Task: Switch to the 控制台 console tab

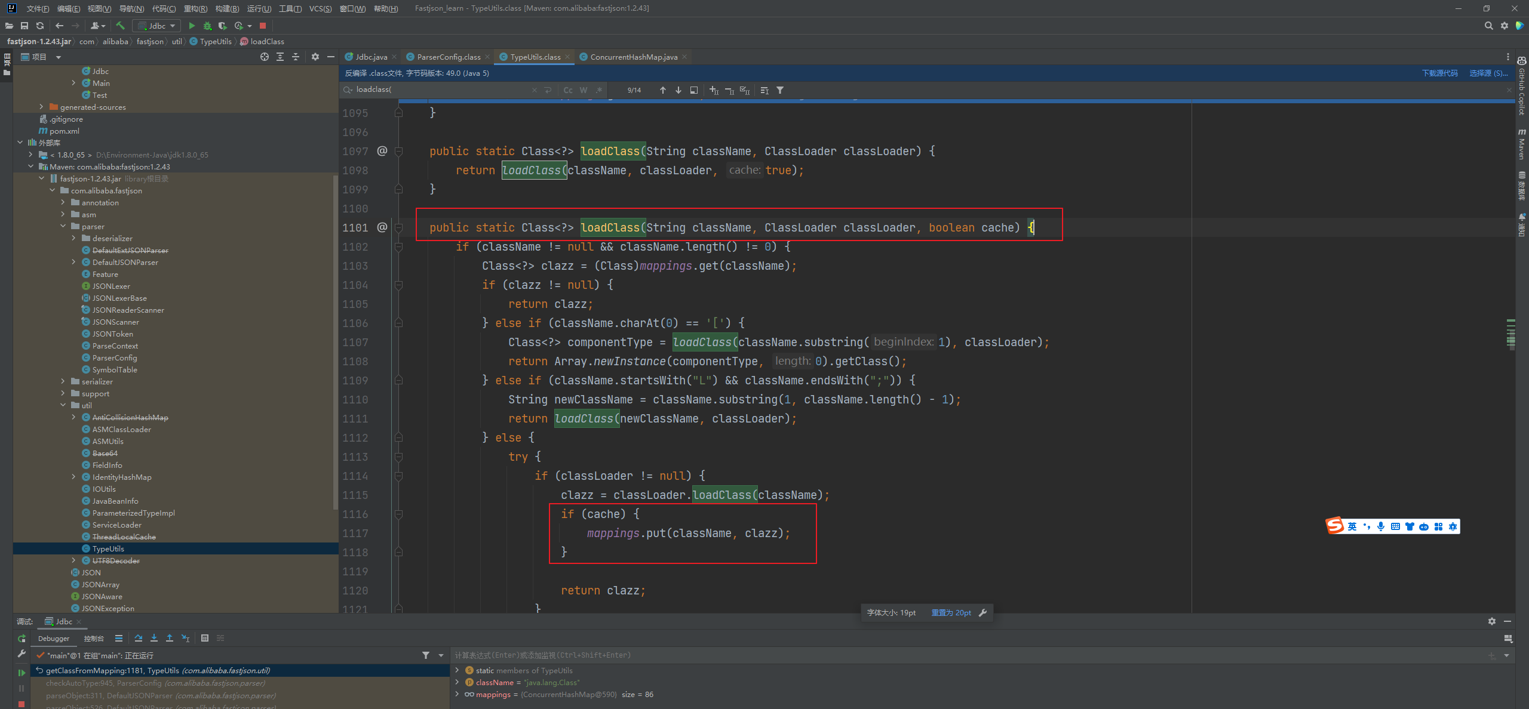Action: coord(94,639)
